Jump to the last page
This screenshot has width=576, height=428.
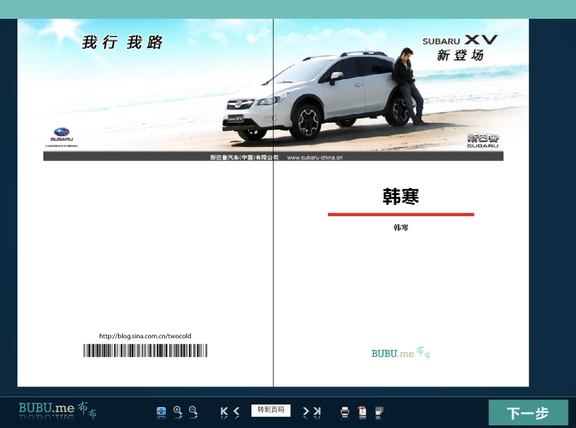pos(317,411)
